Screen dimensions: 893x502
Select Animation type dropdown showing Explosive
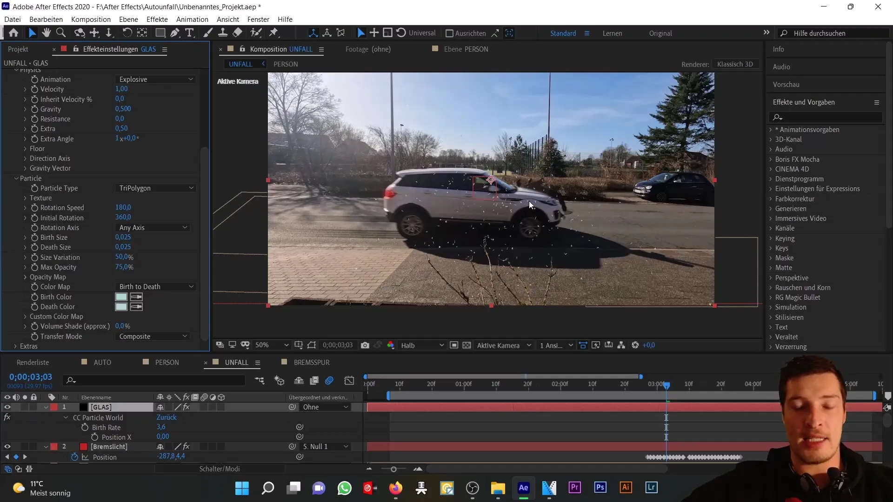coord(156,79)
